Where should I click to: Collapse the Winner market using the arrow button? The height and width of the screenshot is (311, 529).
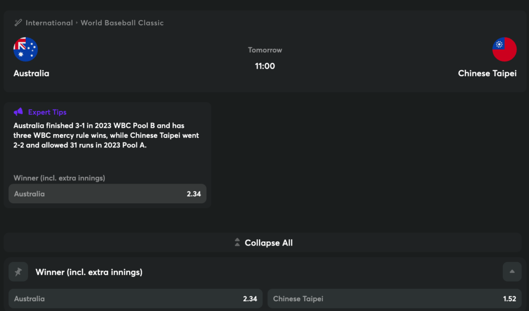click(512, 272)
